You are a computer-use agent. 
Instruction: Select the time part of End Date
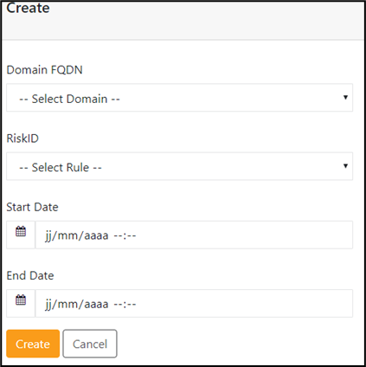125,305
